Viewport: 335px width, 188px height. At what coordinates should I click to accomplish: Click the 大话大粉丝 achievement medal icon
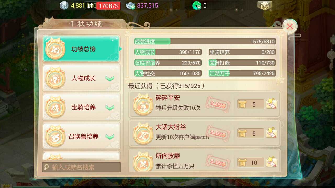pyautogui.click(x=143, y=134)
